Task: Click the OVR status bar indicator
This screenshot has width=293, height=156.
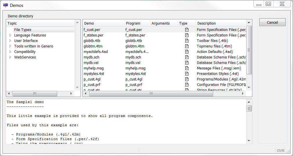Action: pos(281,151)
